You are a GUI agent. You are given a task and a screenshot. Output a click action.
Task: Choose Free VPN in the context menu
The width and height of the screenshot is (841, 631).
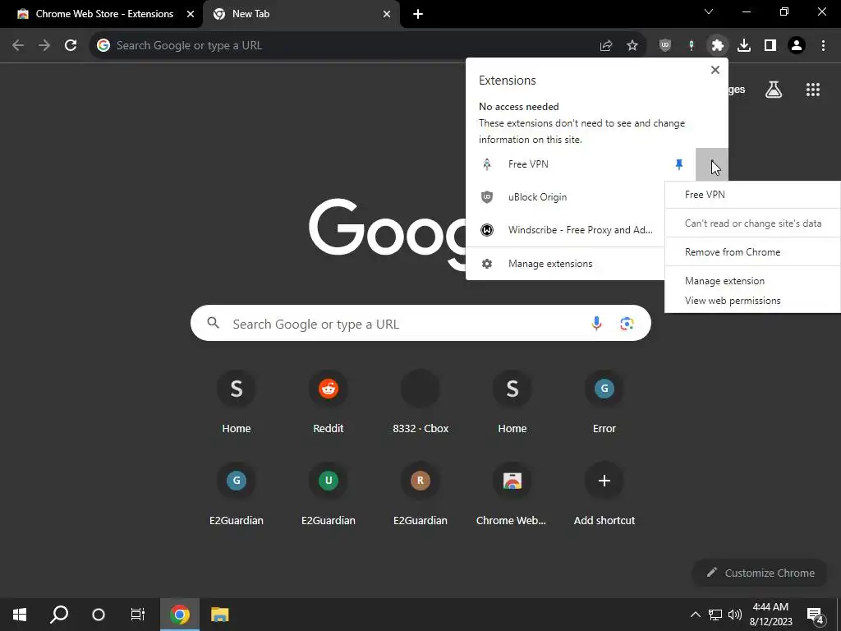pyautogui.click(x=752, y=195)
